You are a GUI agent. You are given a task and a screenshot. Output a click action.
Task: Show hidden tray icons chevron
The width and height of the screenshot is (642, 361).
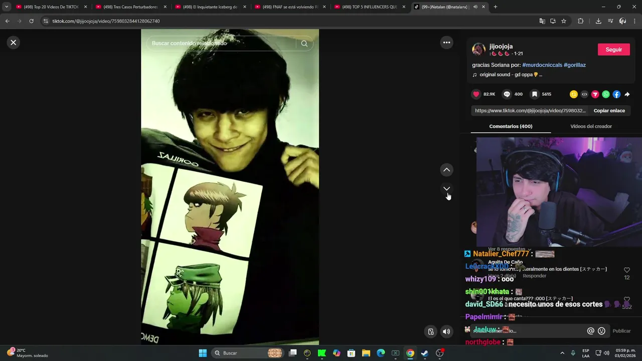562,353
